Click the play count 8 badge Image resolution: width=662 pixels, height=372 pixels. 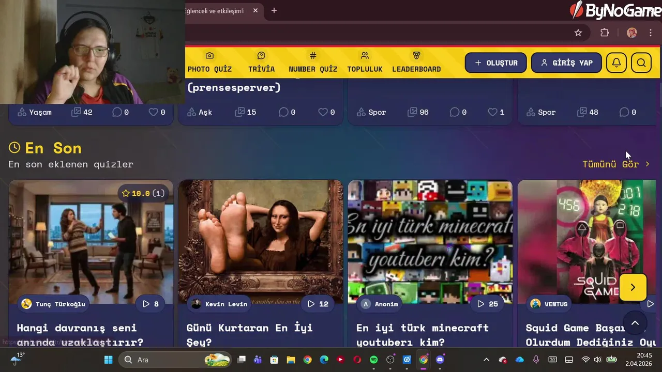[151, 304]
